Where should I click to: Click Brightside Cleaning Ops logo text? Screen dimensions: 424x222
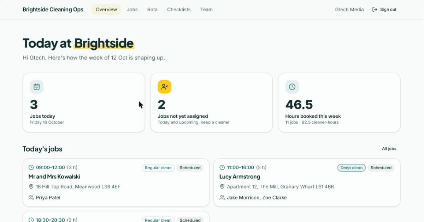click(53, 10)
